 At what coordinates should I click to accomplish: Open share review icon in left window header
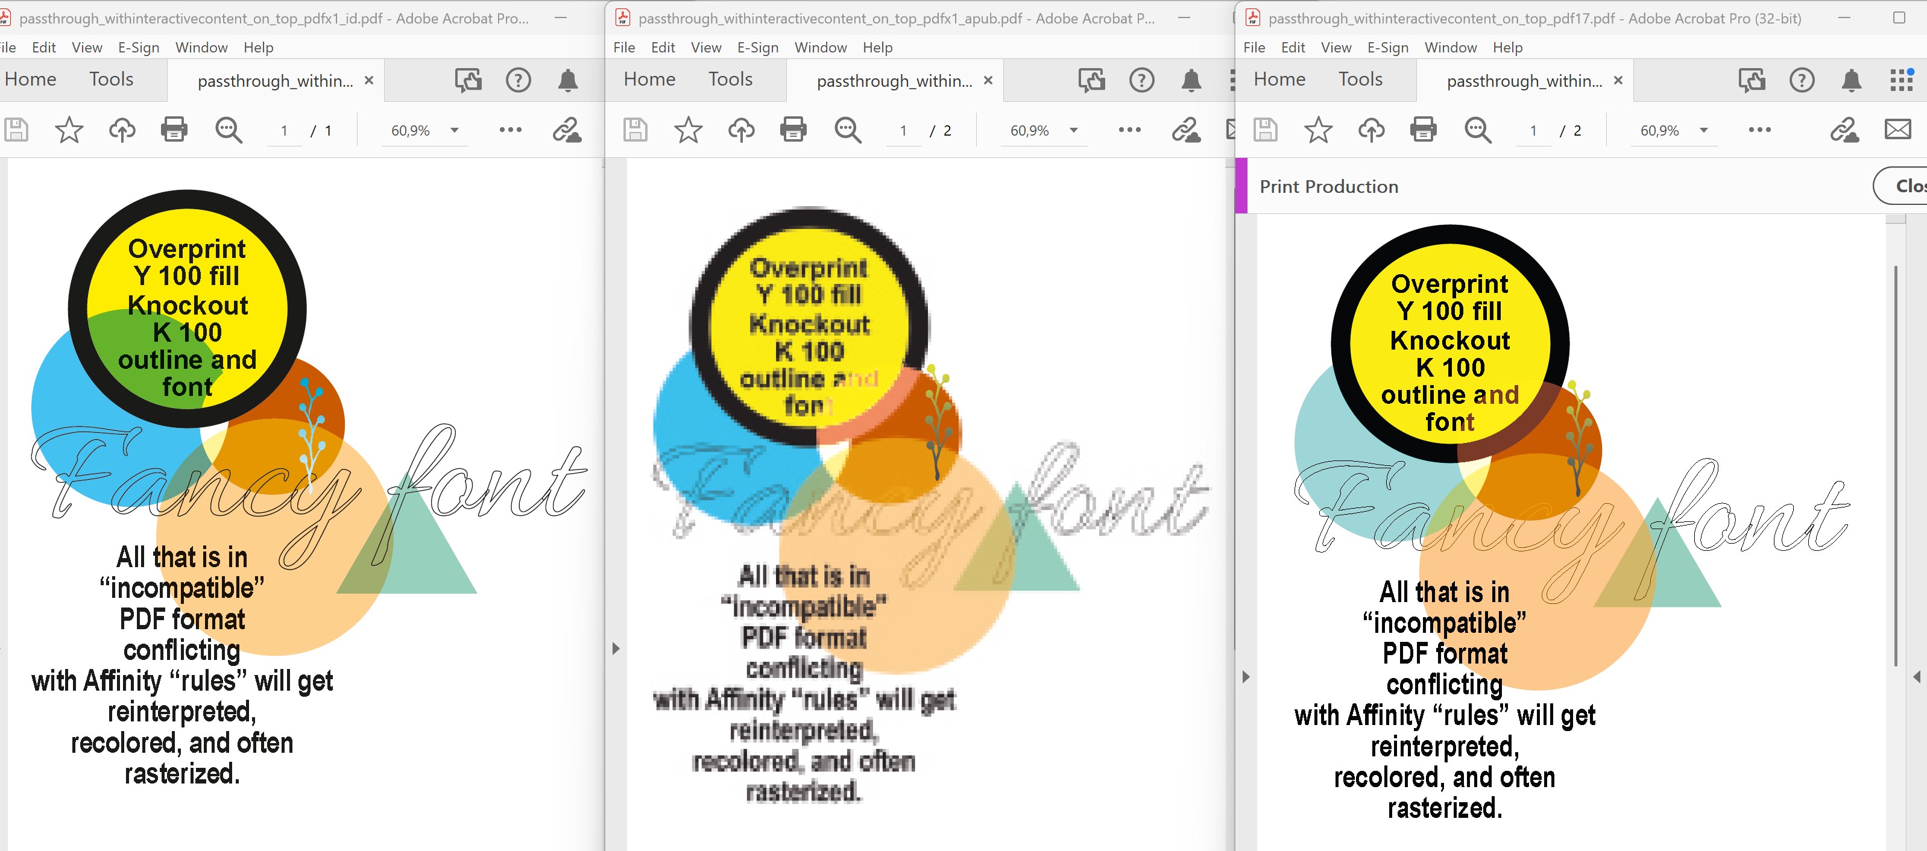(x=468, y=80)
